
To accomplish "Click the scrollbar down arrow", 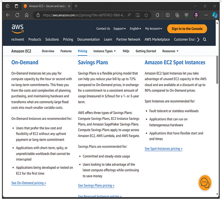I will (217, 194).
